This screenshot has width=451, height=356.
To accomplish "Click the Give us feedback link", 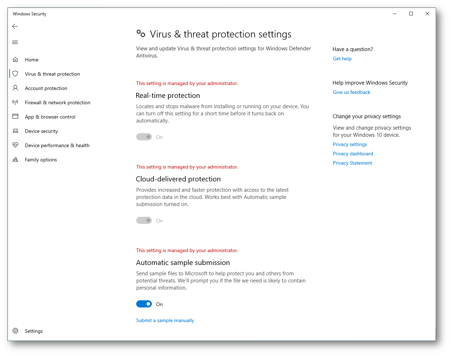I will coord(352,92).
